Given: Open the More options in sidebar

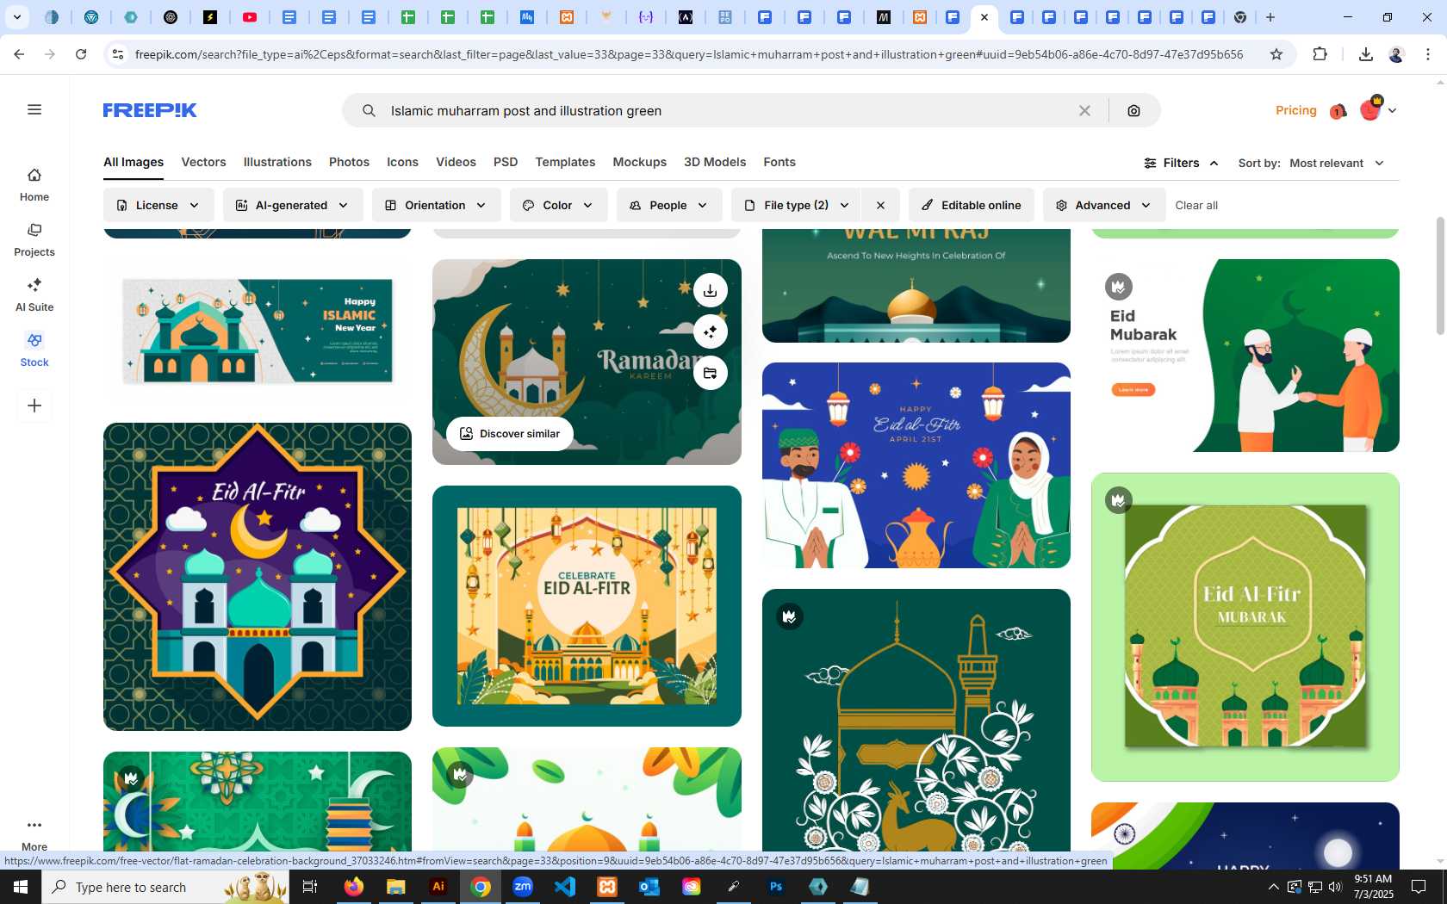Looking at the screenshot, I should coord(34,834).
